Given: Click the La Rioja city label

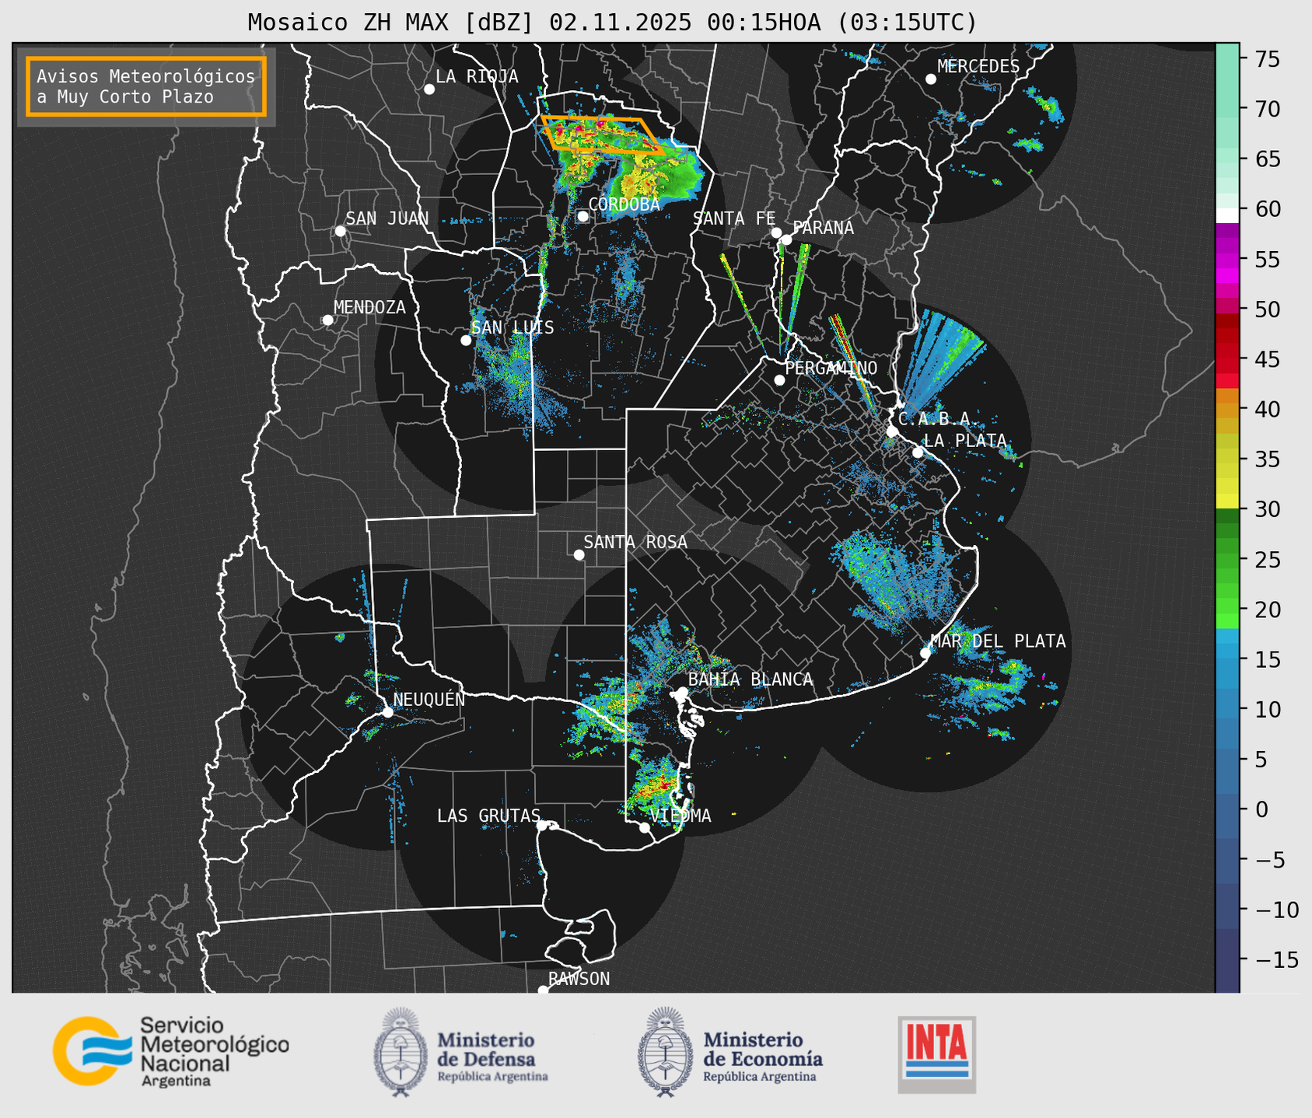Looking at the screenshot, I should 476,76.
